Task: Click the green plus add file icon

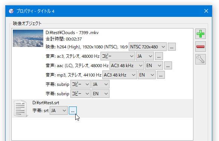Action: click(x=201, y=34)
